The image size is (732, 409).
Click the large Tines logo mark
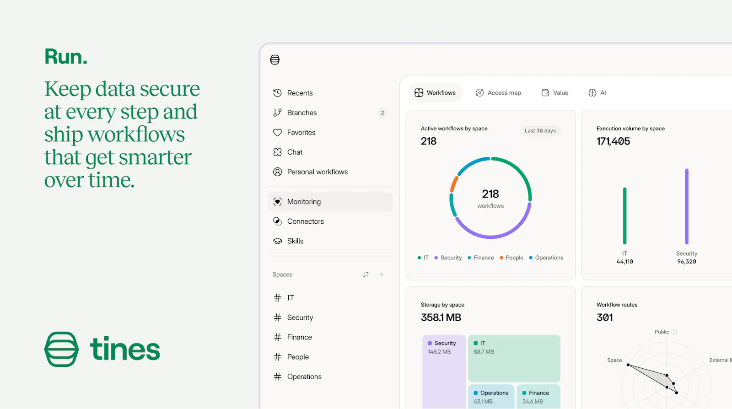pyautogui.click(x=61, y=349)
